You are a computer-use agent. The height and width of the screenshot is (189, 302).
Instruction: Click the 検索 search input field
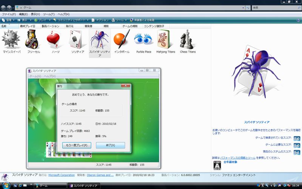tap(274, 8)
